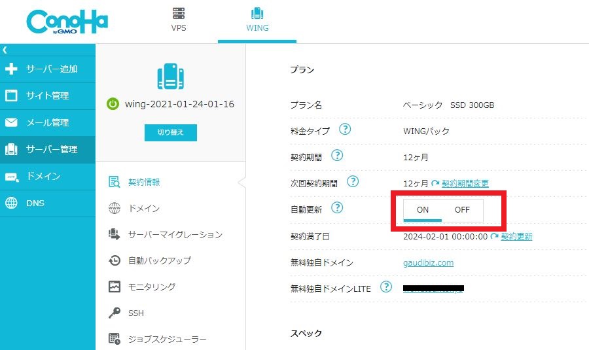Image resolution: width=589 pixels, height=350 pixels.
Task: Open help icon beside 料金タイプ
Action: tap(345, 129)
